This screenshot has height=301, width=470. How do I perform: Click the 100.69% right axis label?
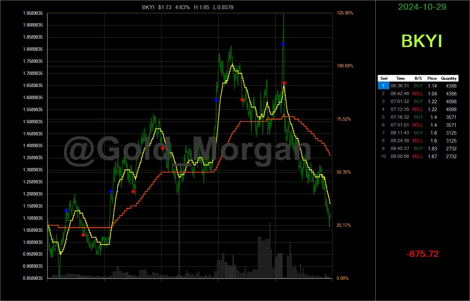pyautogui.click(x=345, y=66)
